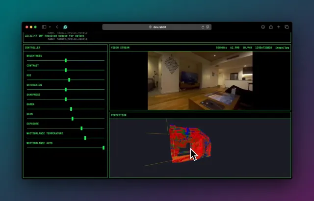Click the live video stream image
The height and width of the screenshot is (201, 314).
point(200,80)
